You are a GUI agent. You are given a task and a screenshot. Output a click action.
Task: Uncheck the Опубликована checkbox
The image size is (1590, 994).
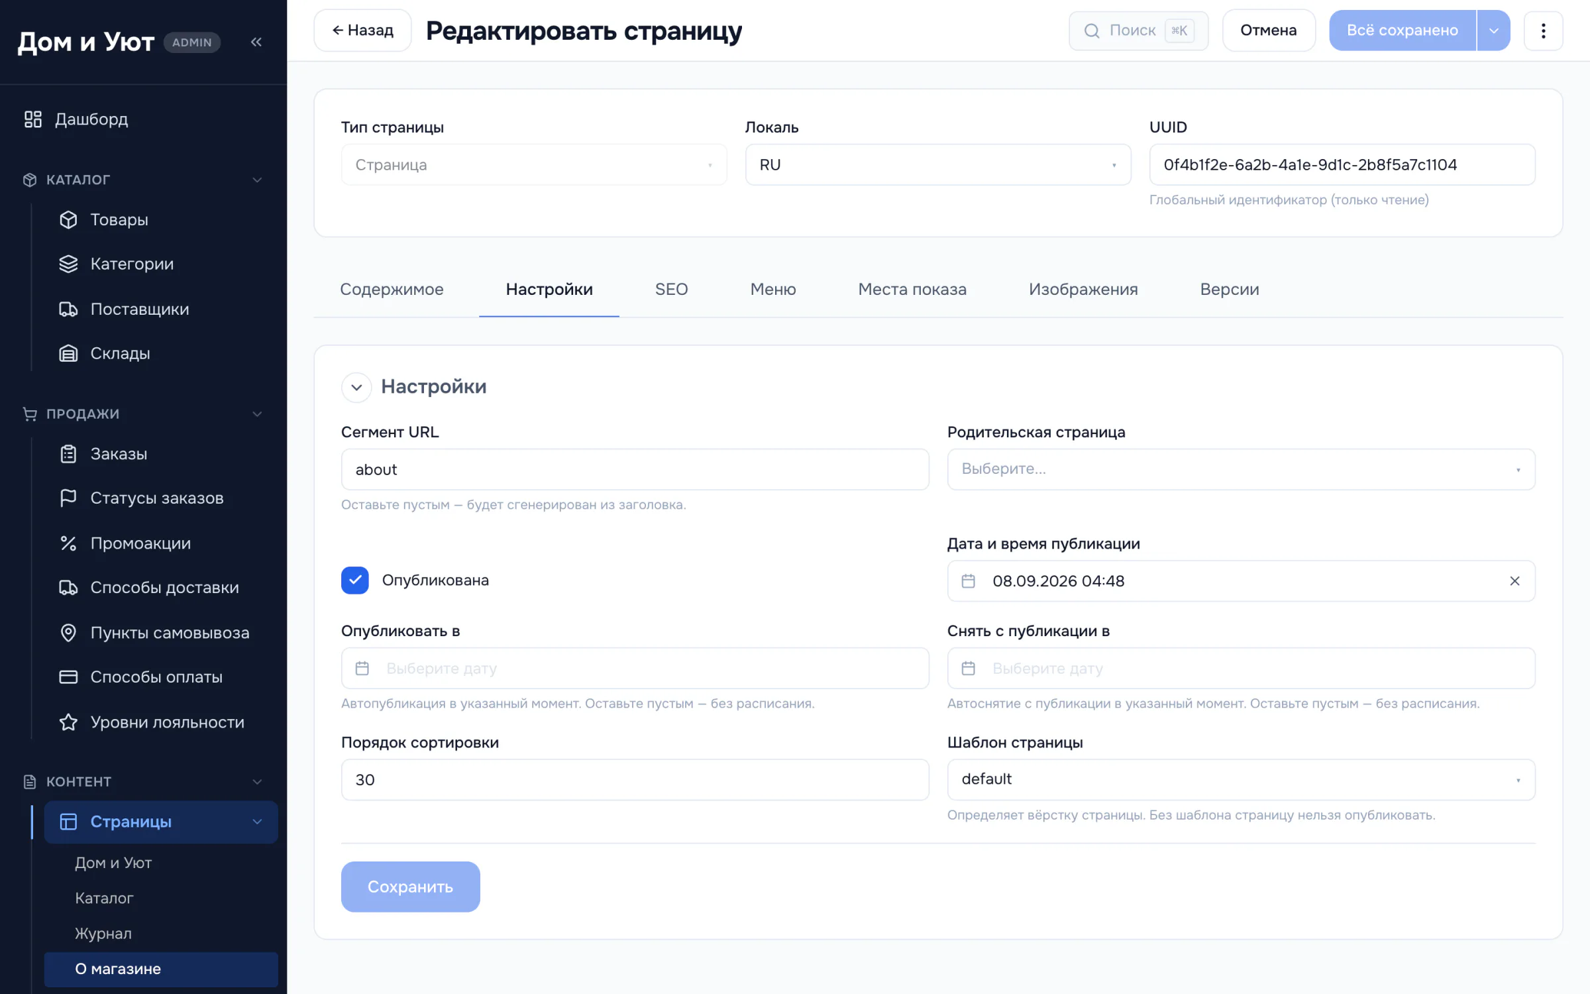coord(355,580)
